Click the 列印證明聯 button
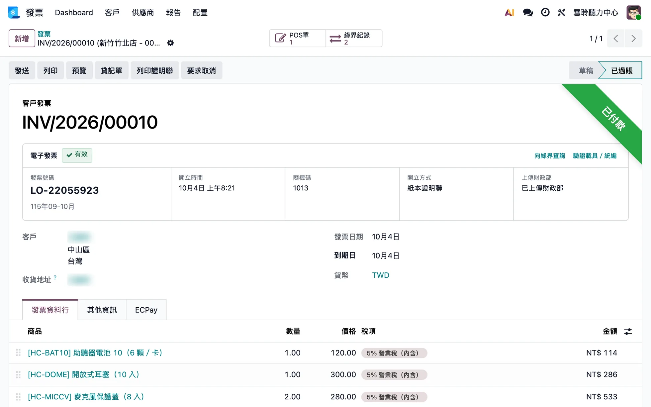 [155, 70]
